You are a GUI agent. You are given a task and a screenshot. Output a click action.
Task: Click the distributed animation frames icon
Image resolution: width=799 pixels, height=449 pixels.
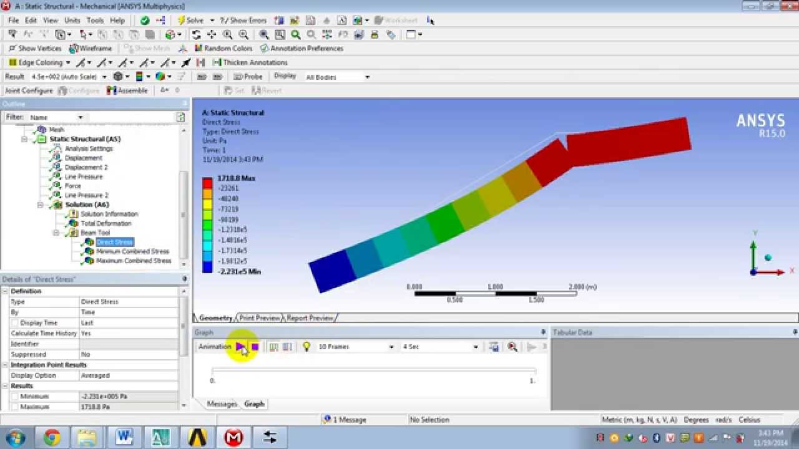(x=273, y=347)
